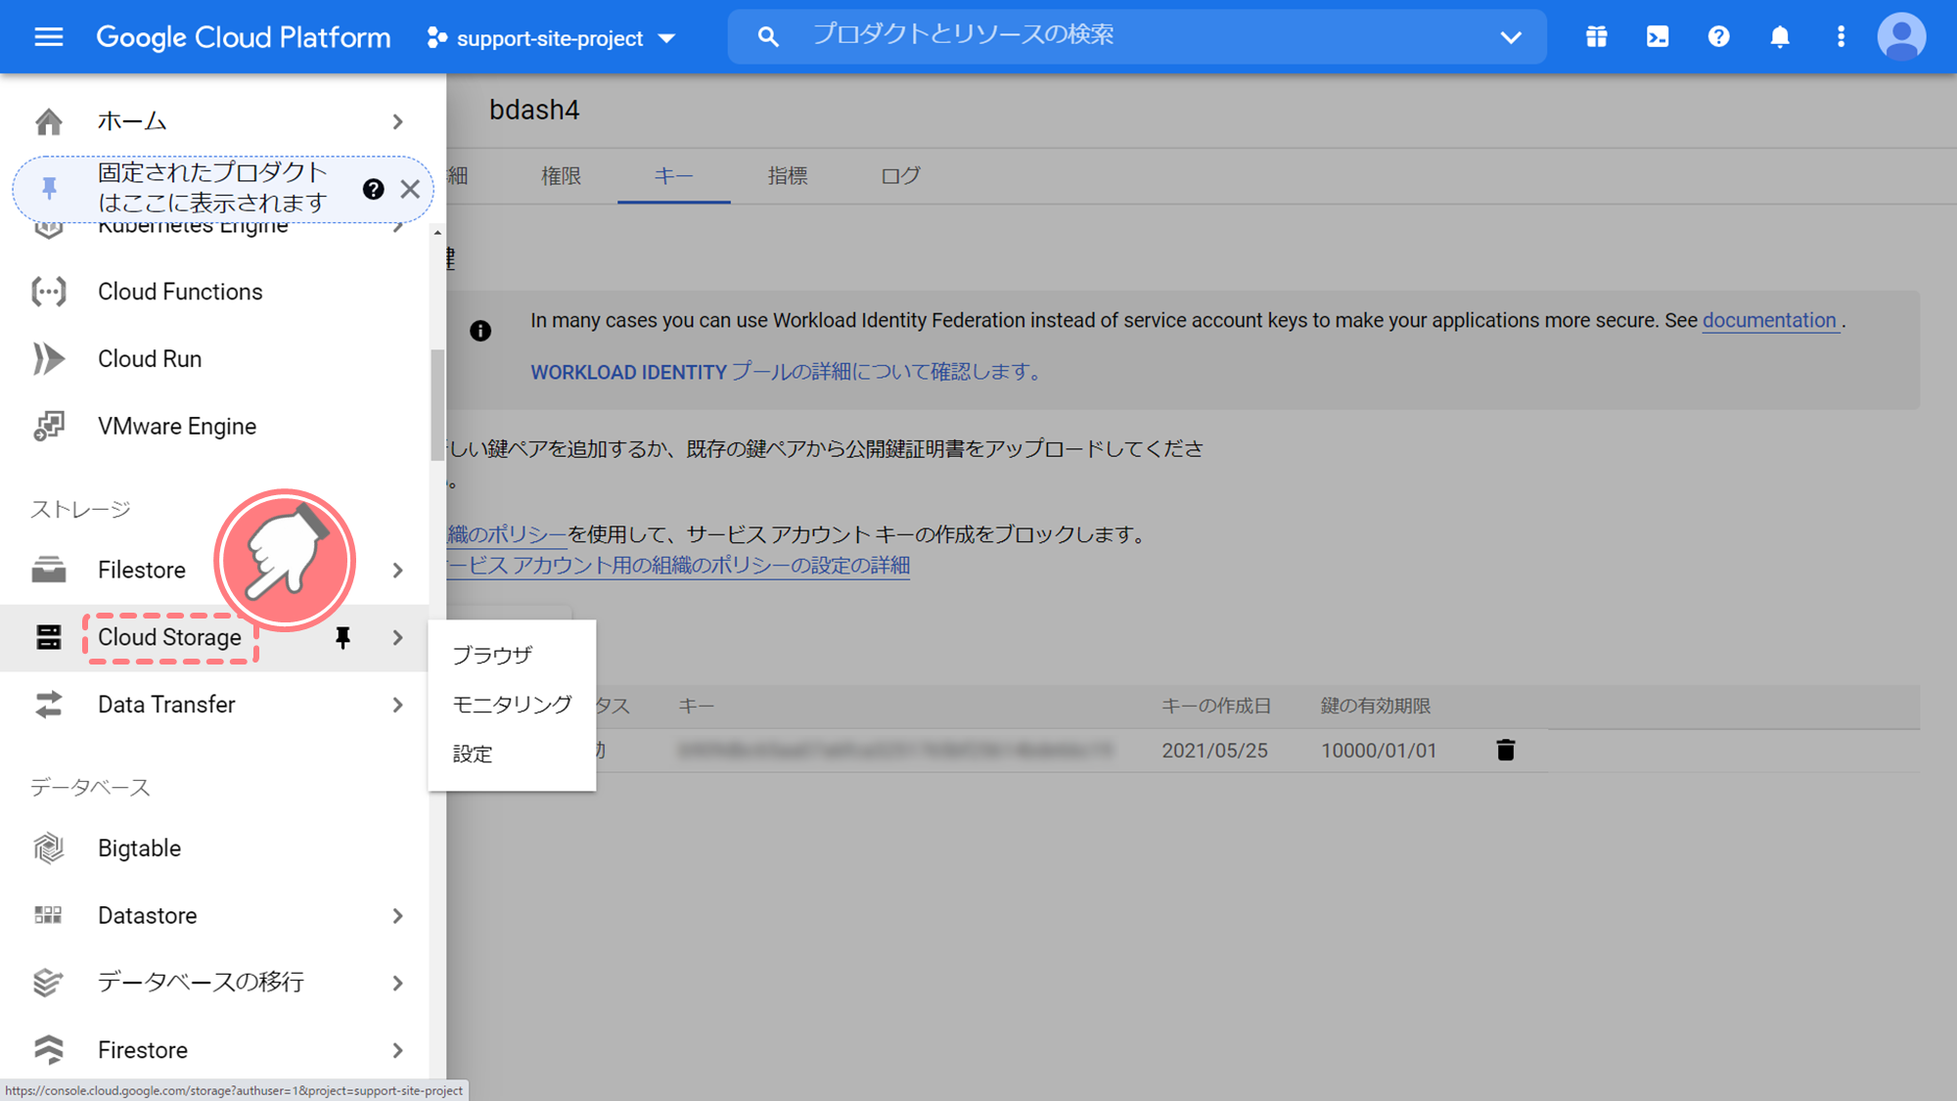Open the WORKLOAD IDENTITY pool details link
Viewport: 1957px width, 1101px height.
[789, 372]
